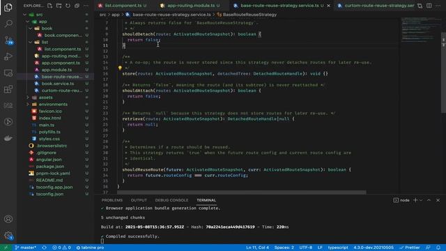Viewport: 446px width, 251px height.
Task: Open package.json in Explorer
Action: click(50, 167)
